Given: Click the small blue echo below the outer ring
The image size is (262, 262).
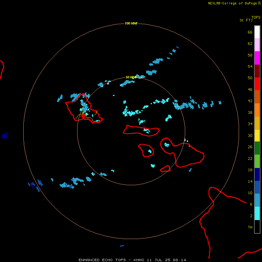Looking at the screenshot, I should (x=122, y=246).
